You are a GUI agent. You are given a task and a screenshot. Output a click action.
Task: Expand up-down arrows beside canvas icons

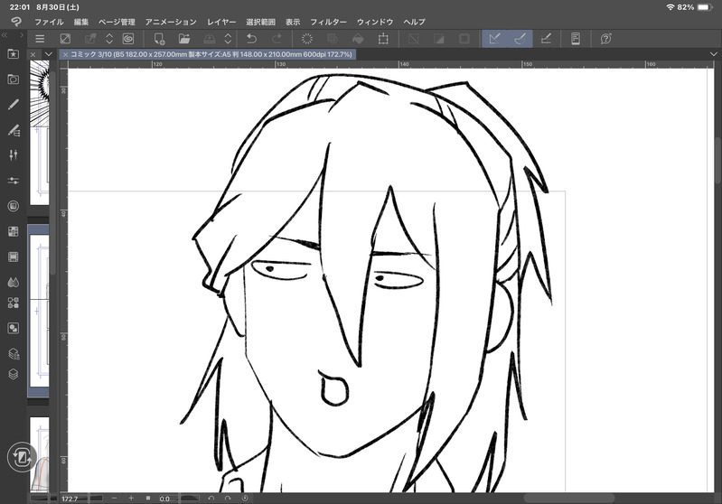[109, 39]
